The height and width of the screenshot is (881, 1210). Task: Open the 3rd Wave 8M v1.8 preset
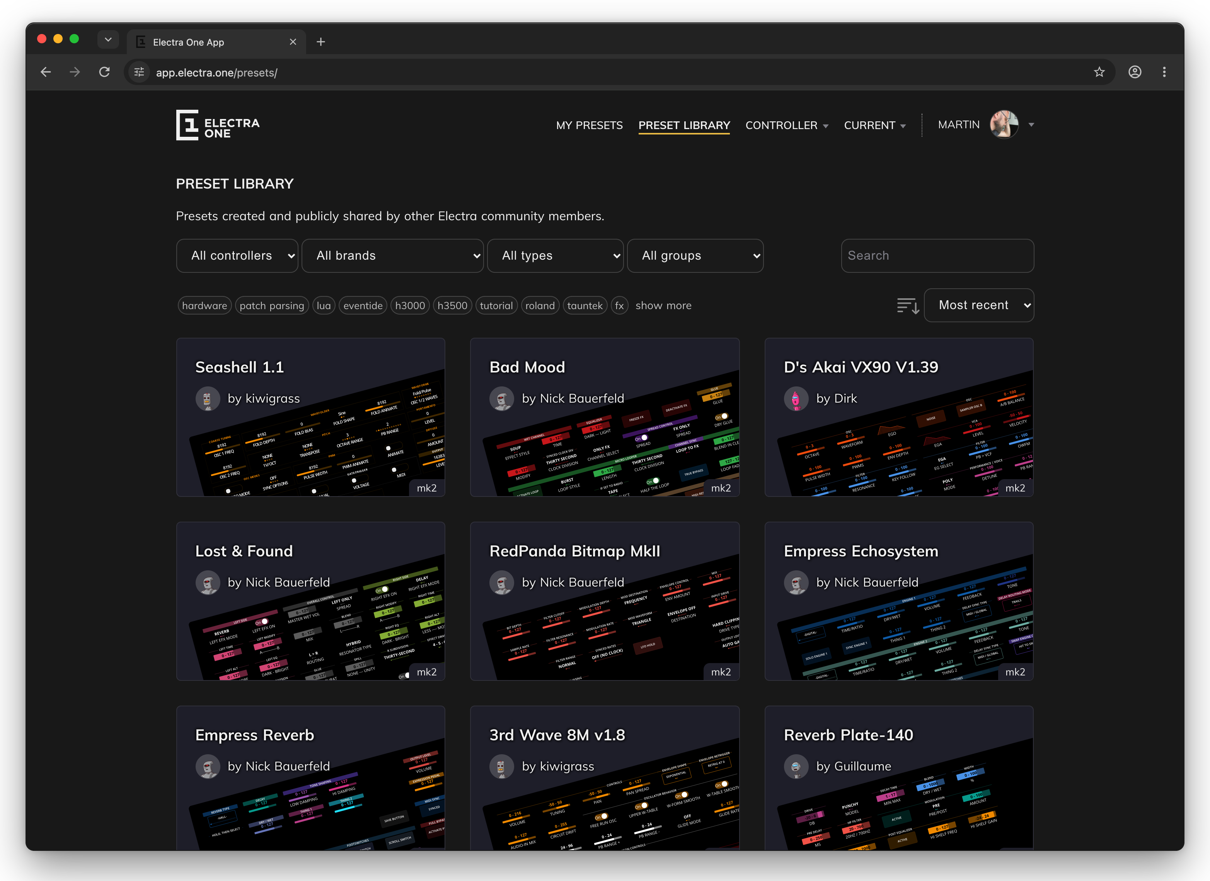point(605,778)
